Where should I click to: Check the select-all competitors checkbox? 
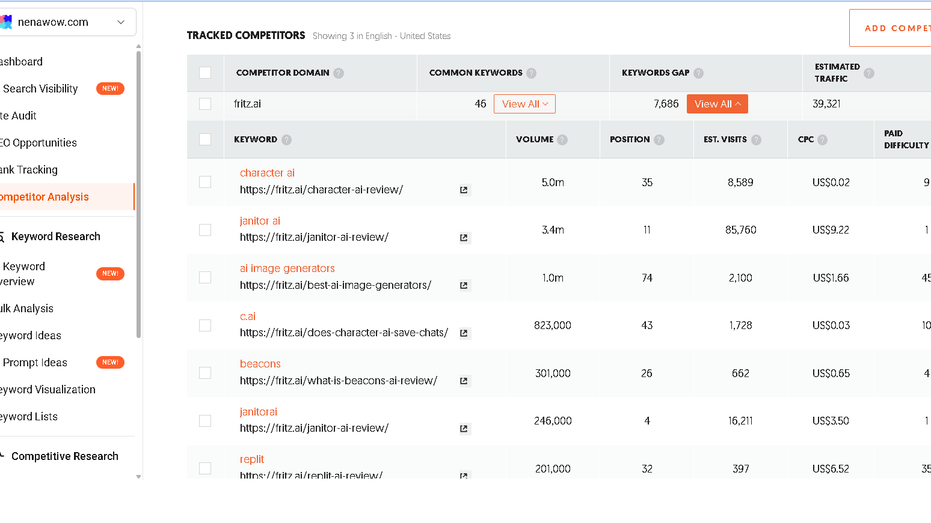[205, 73]
